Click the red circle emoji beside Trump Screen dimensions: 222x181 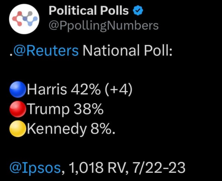pos(18,109)
